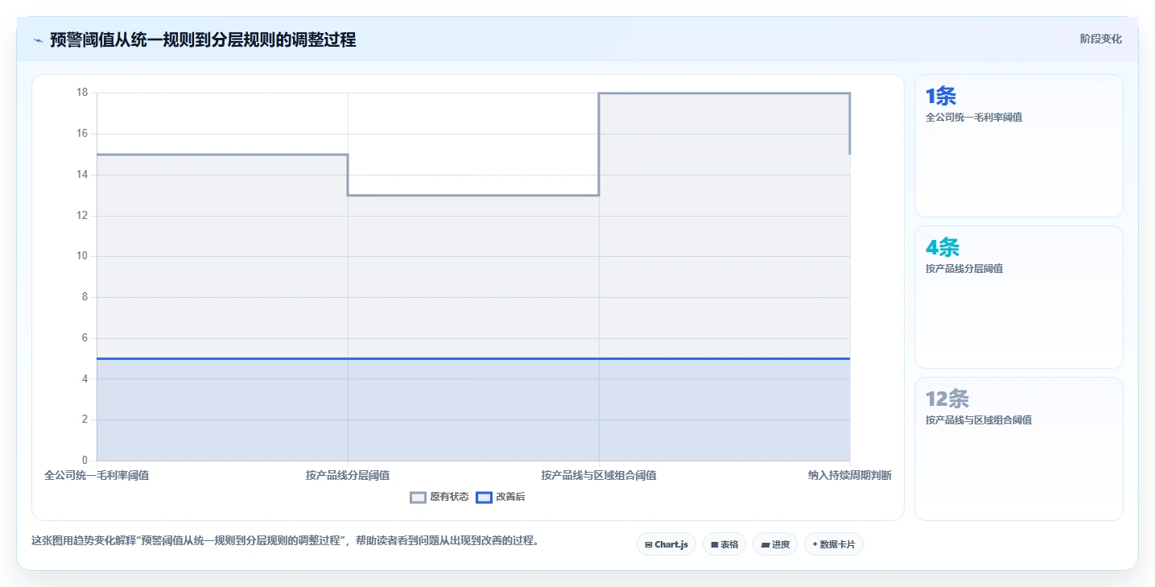Viewport: 1155px width, 587px height.
Task: Click the 数据卡片 tag
Action: coord(834,544)
